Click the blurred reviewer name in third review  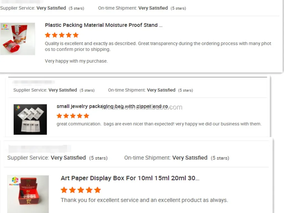pos(39,149)
